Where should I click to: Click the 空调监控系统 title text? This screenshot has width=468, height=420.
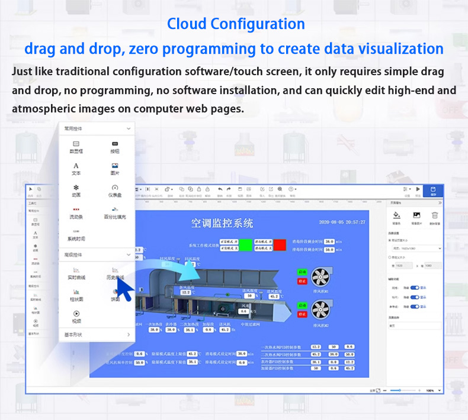pos(222,223)
